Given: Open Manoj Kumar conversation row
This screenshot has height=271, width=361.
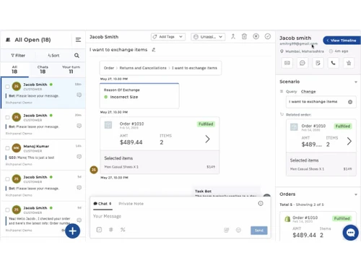Looking at the screenshot, I should [43, 155].
